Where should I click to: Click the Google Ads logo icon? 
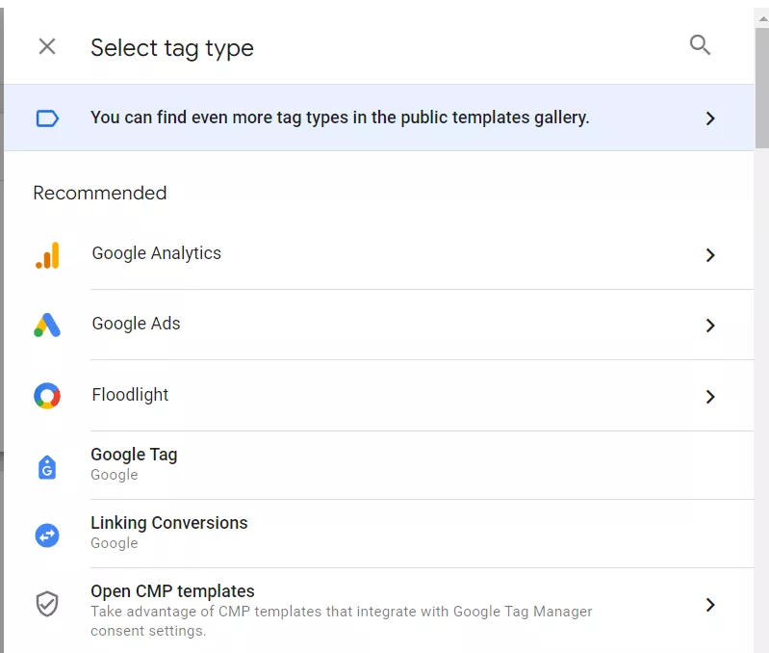tap(47, 325)
